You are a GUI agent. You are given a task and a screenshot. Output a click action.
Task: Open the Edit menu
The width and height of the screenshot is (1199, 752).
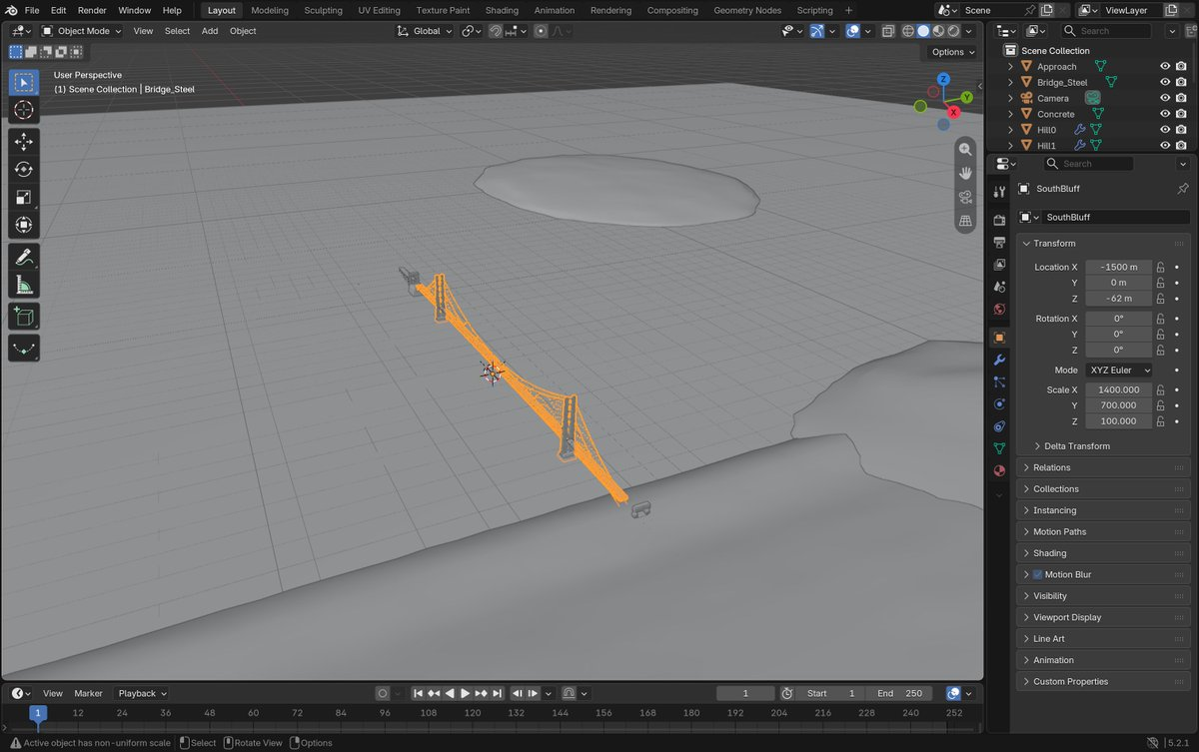click(x=59, y=10)
